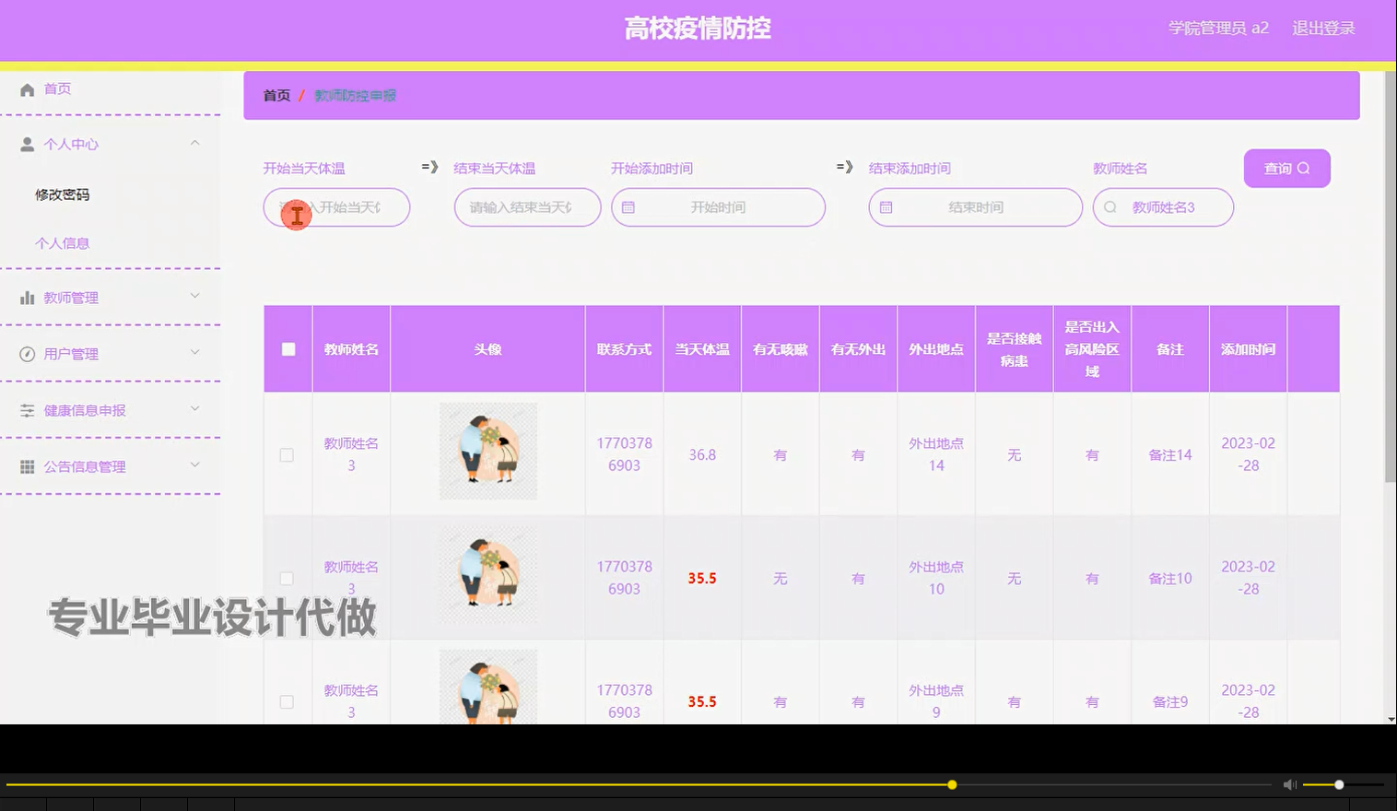Focus the 结束当天体温 input field

[x=527, y=207]
